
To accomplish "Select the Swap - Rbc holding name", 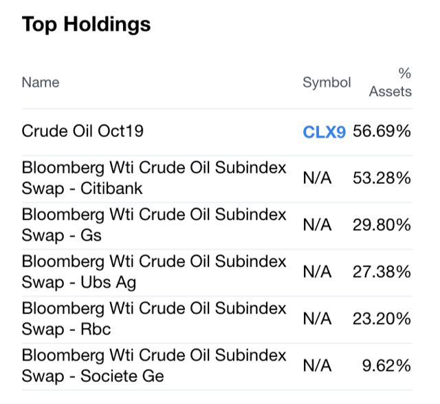I will click(154, 319).
